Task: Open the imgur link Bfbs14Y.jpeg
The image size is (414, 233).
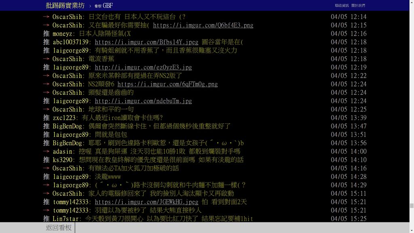Action: (x=146, y=42)
